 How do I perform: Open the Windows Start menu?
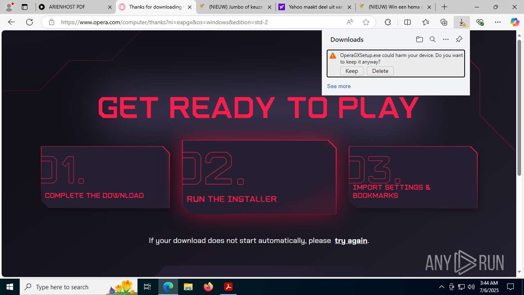pos(10,287)
